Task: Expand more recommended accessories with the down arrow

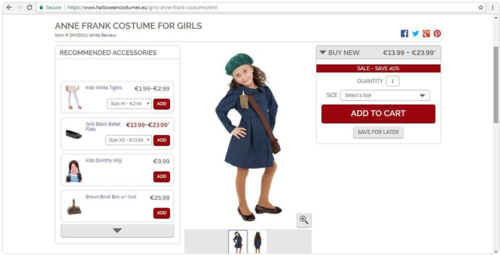Action: (x=117, y=231)
